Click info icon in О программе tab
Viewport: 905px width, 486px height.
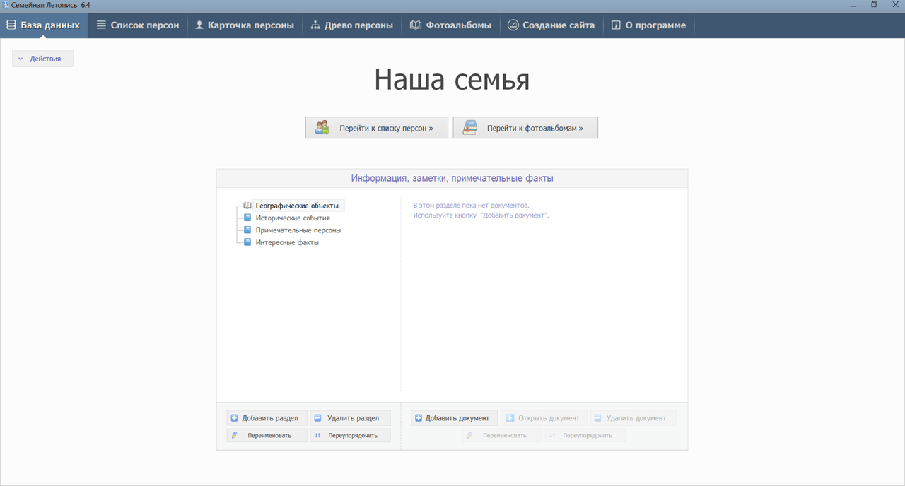[x=616, y=25]
